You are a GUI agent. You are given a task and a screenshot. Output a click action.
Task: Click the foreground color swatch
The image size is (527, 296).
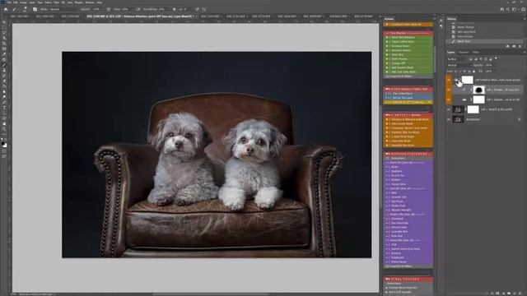click(3, 143)
